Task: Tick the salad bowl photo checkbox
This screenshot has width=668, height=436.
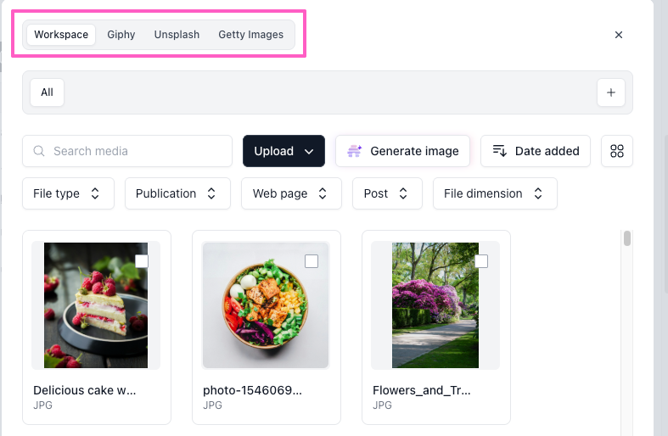Action: pos(312,261)
